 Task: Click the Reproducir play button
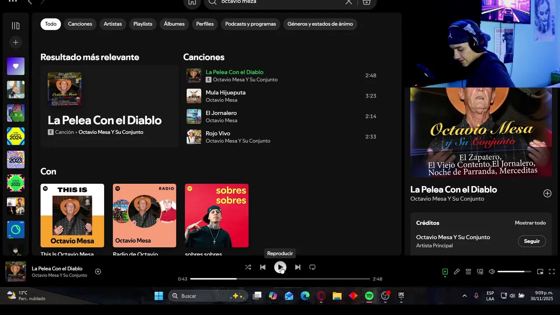(x=280, y=267)
